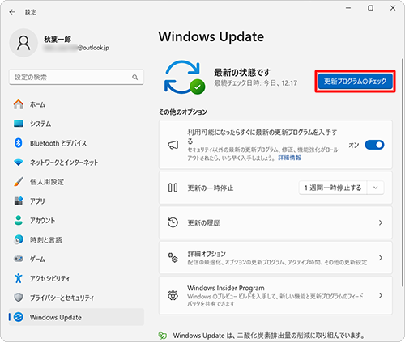
Task: Toggle off get latest updates switch
Action: coord(374,145)
